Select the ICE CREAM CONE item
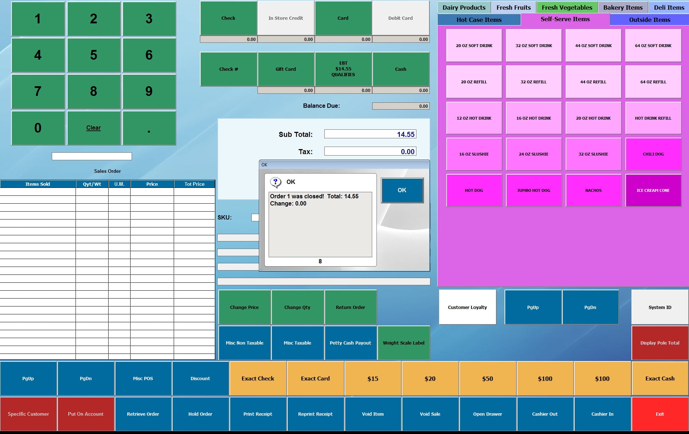This screenshot has width=689, height=434. (653, 190)
